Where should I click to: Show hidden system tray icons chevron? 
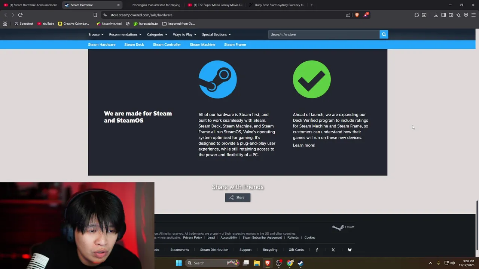point(430,263)
